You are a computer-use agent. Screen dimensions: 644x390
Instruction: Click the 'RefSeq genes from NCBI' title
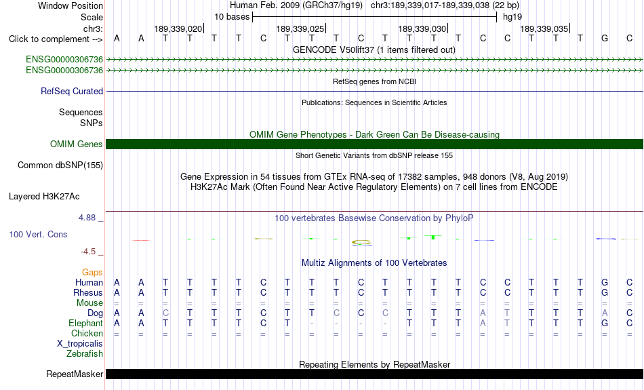[x=374, y=81]
